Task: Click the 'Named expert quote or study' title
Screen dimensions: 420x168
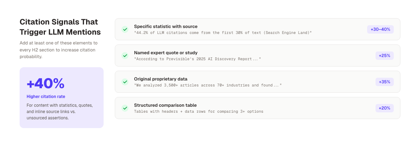Action: click(166, 53)
